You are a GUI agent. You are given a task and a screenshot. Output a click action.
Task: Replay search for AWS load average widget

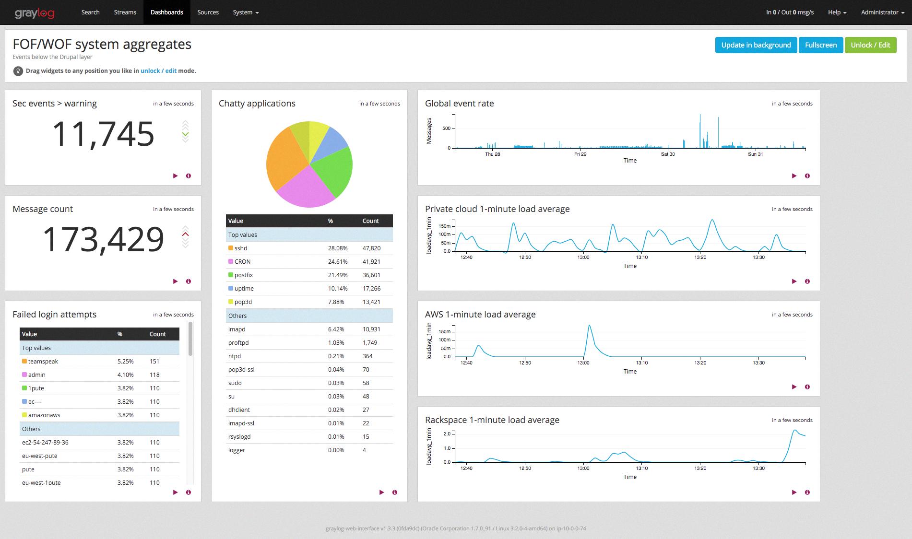pos(794,387)
